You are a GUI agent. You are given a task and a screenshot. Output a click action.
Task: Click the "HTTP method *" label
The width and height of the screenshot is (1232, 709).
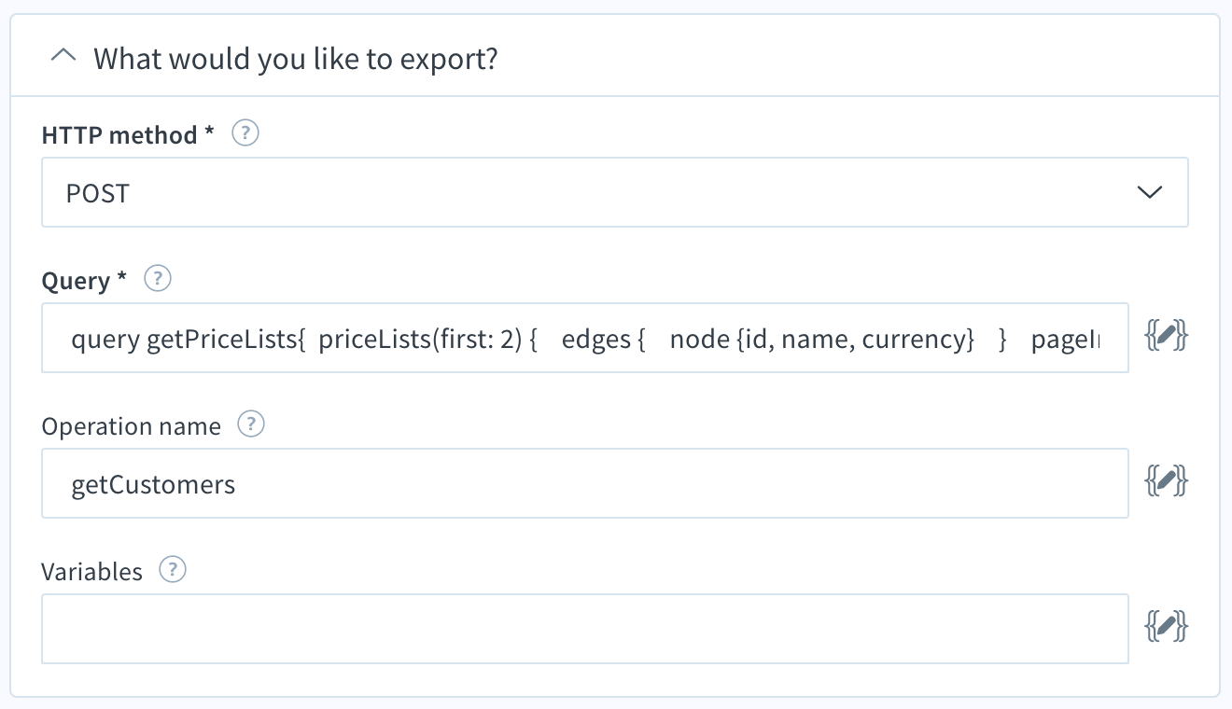[129, 135]
